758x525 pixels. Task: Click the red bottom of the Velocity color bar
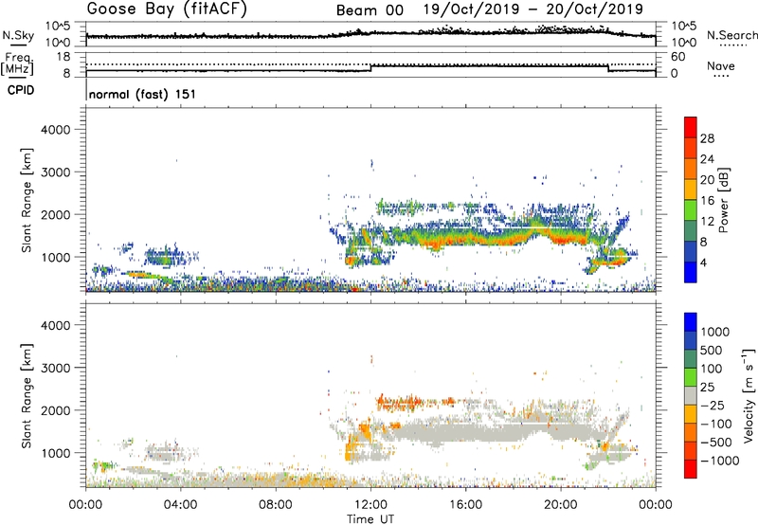(691, 469)
